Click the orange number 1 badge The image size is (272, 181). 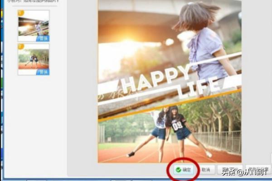20,13
